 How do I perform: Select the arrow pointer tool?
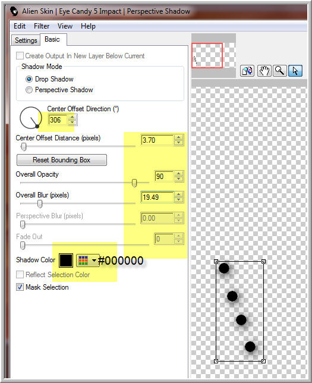click(x=295, y=71)
